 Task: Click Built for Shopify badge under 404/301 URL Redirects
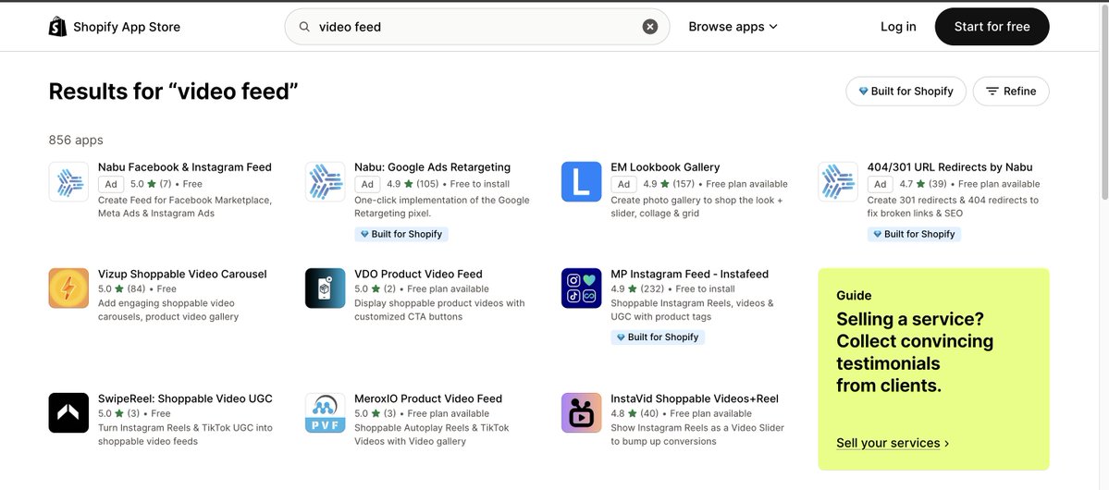tap(914, 234)
